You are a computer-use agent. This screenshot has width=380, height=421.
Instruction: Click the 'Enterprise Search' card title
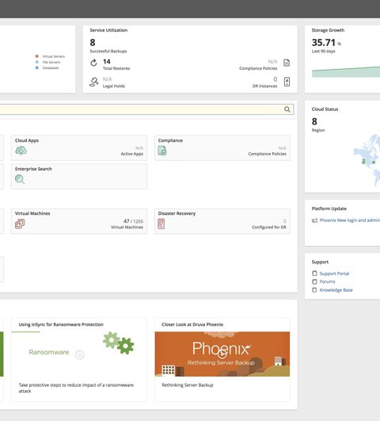coord(33,169)
